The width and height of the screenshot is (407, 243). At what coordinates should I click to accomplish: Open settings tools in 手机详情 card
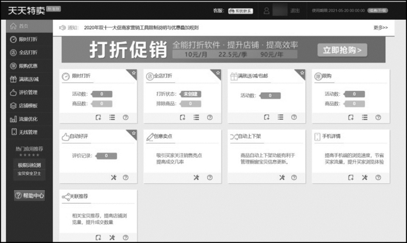[x=365, y=178]
